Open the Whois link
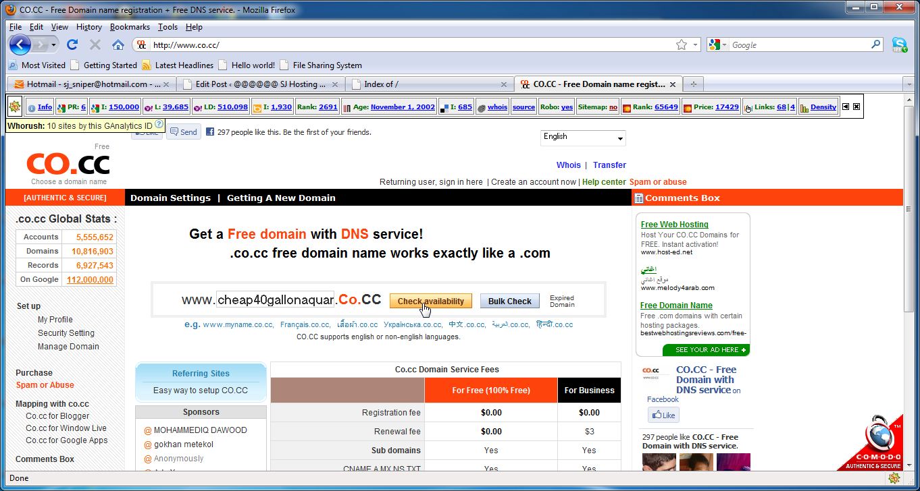920x491 pixels. pyautogui.click(x=569, y=165)
